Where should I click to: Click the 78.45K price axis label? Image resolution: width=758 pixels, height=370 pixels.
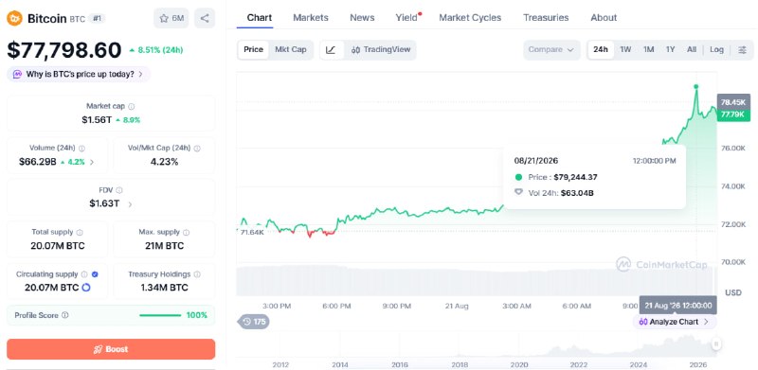[x=733, y=102]
